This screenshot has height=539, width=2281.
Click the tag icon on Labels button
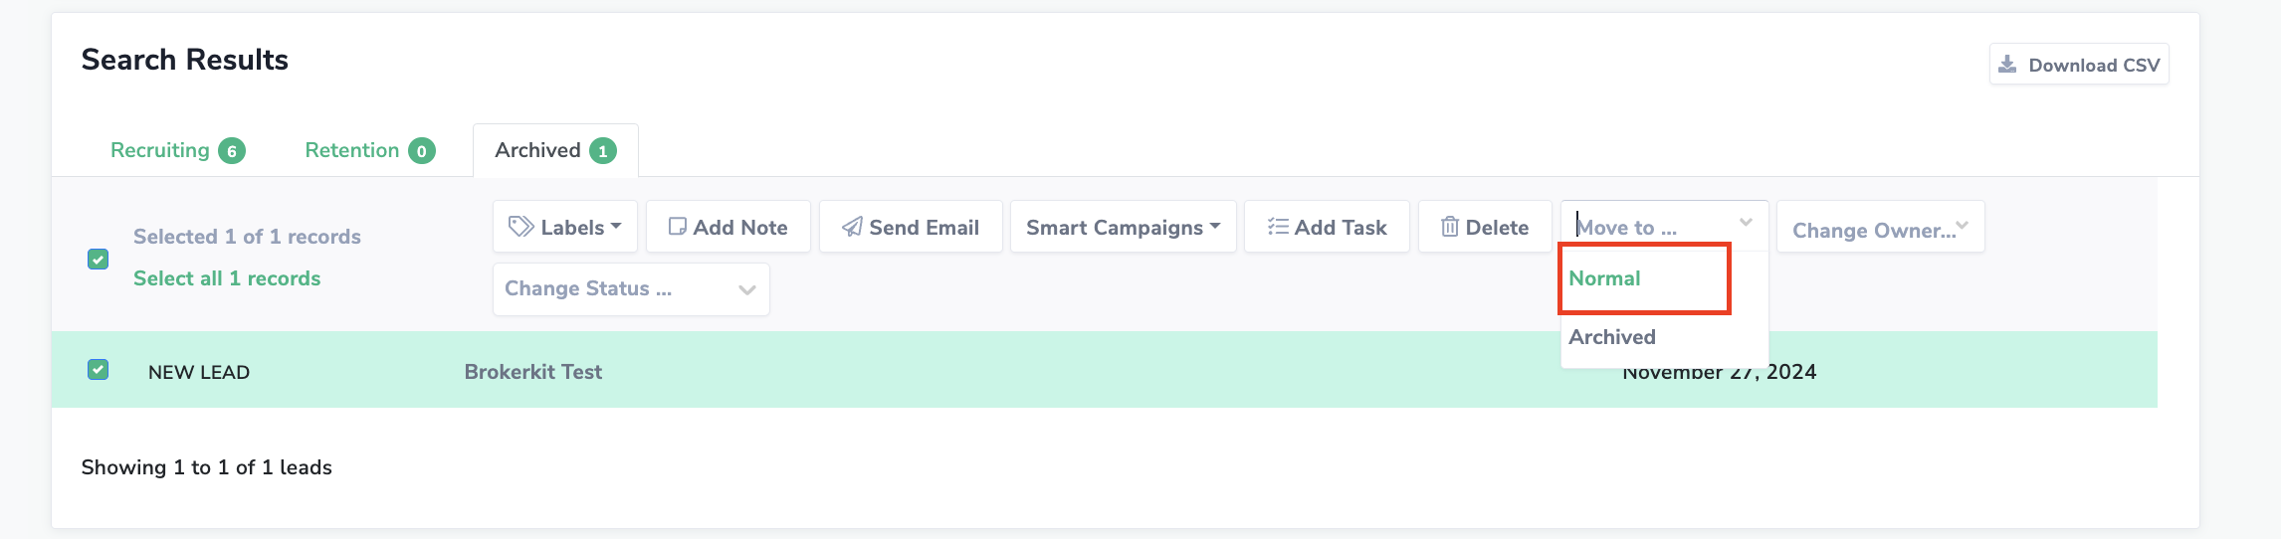521,227
